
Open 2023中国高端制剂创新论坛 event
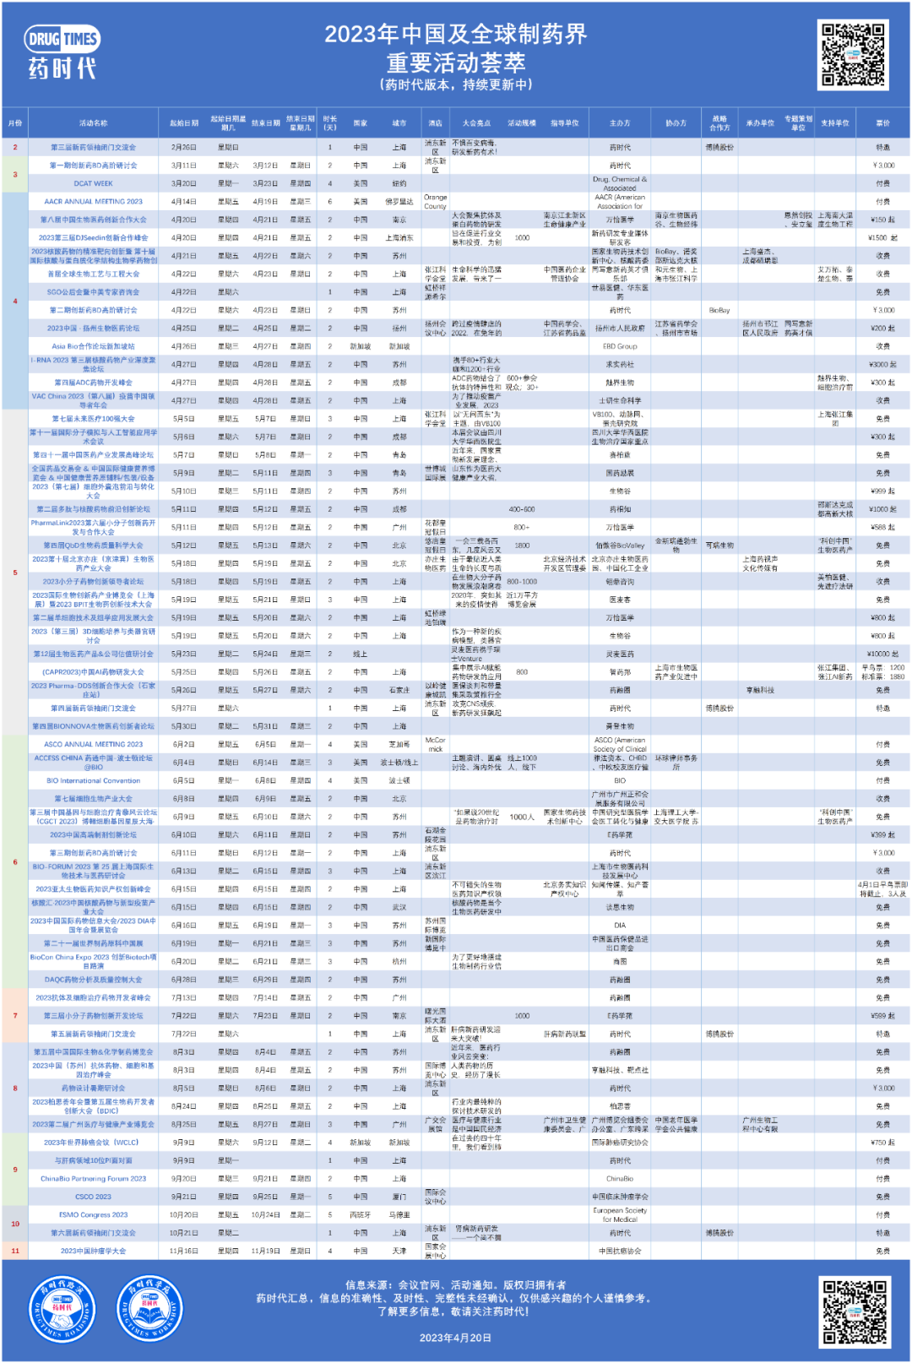pyautogui.click(x=93, y=834)
